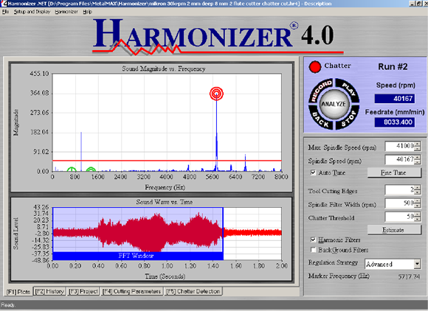Click the red chatter threshold line in spectrum
Image resolution: width=428 pixels, height=311 pixels.
pos(167,161)
